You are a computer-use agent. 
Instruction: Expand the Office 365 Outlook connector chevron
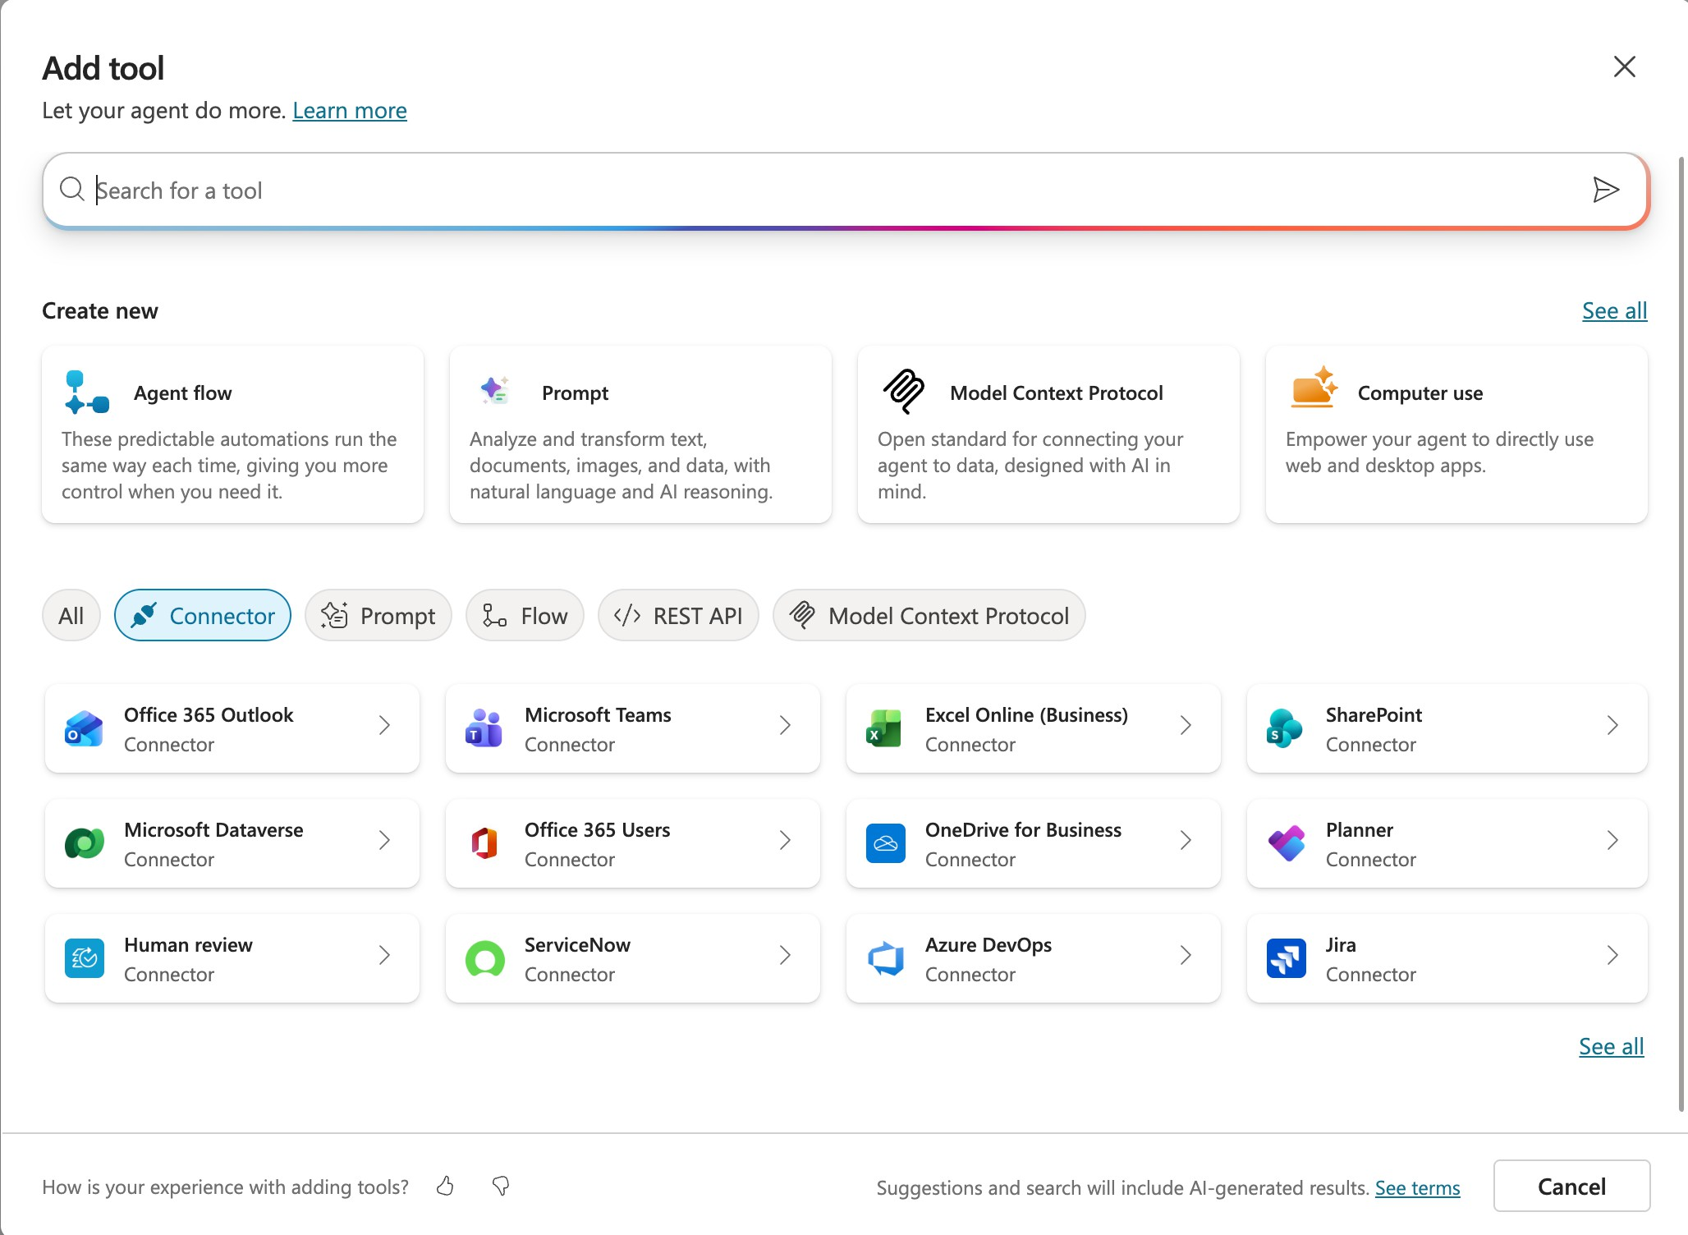tap(384, 725)
